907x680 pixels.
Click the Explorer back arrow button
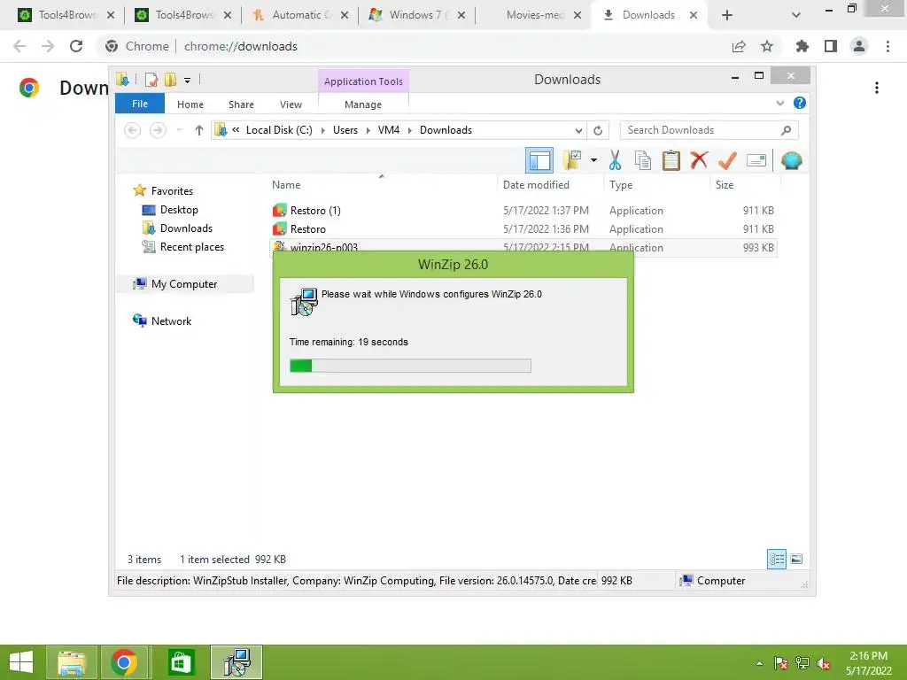[133, 130]
